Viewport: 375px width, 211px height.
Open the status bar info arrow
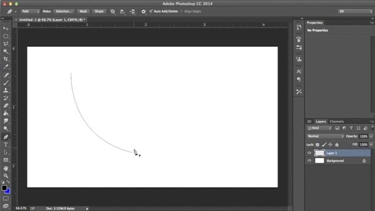coord(87,209)
